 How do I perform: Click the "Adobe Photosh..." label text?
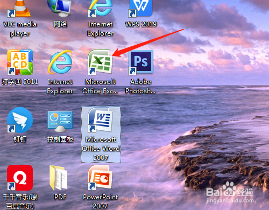click(x=140, y=86)
